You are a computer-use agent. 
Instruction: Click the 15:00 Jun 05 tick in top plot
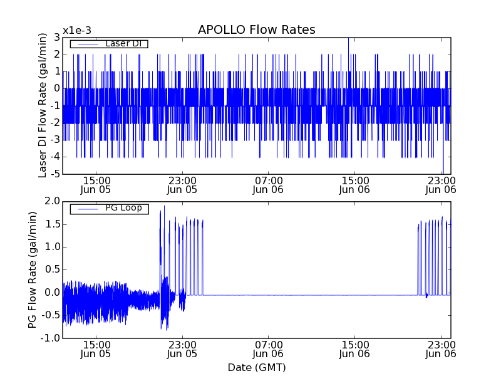[96, 185]
